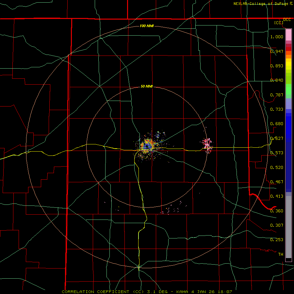Click the 50 NMI range ring label

click(x=147, y=86)
